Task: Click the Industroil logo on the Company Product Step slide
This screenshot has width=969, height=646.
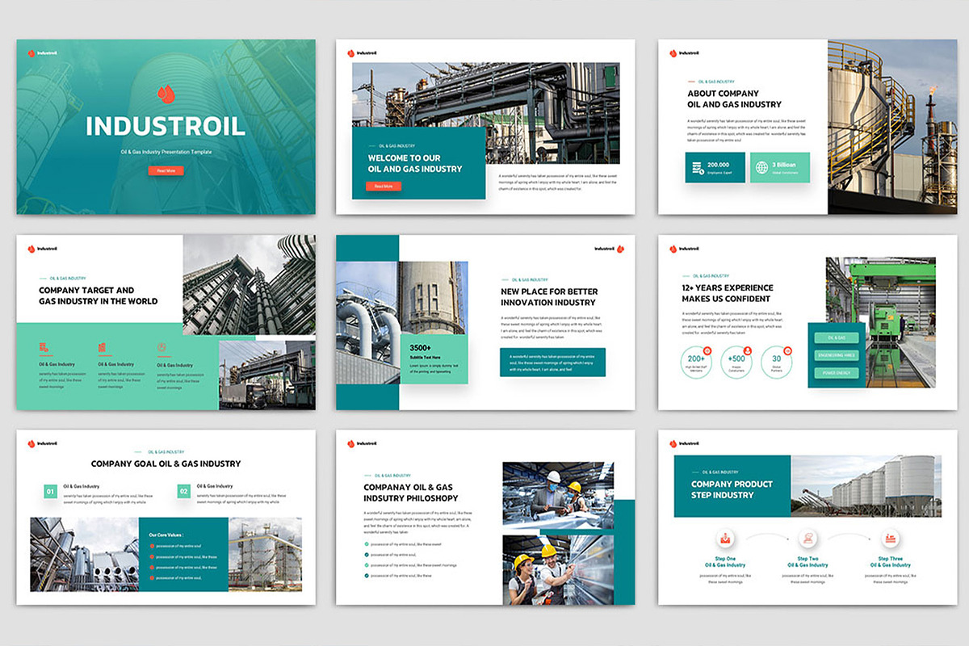Action: tap(684, 443)
